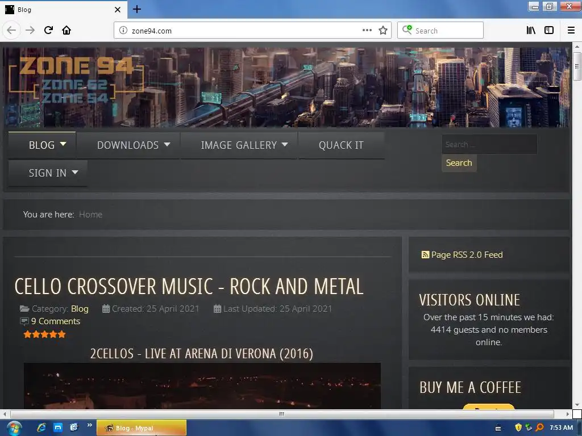Go forward one page
Screen dimensions: 582x436
[30, 30]
